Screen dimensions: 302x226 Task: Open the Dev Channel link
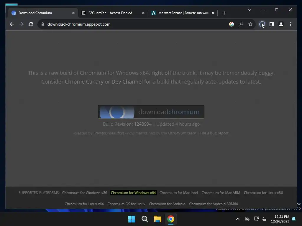coord(127,82)
